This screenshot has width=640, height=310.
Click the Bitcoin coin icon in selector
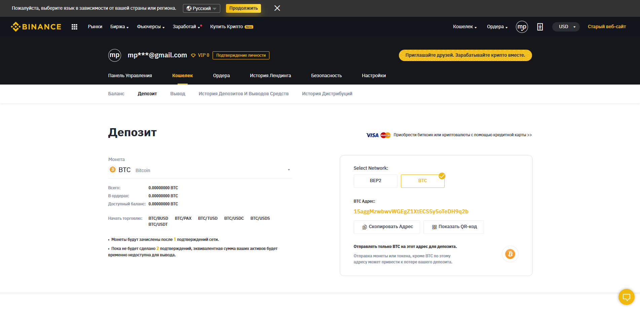[113, 170]
